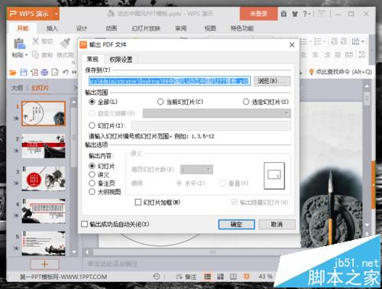Click the 确定 button
Screen dimensions: 382x289
tap(236, 225)
